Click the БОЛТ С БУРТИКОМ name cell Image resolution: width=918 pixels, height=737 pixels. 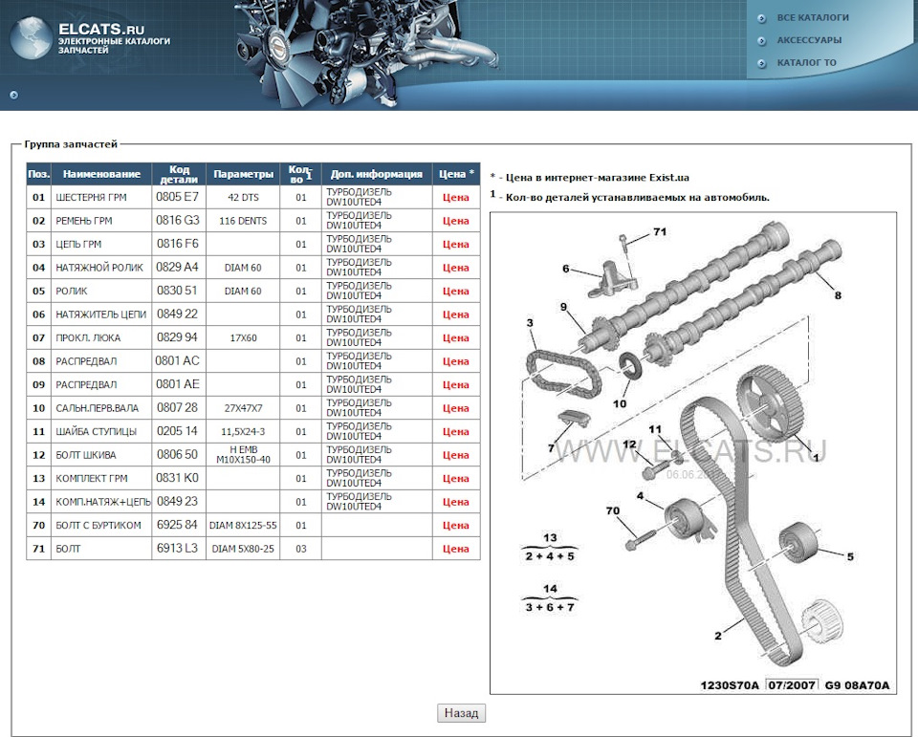pos(102,525)
